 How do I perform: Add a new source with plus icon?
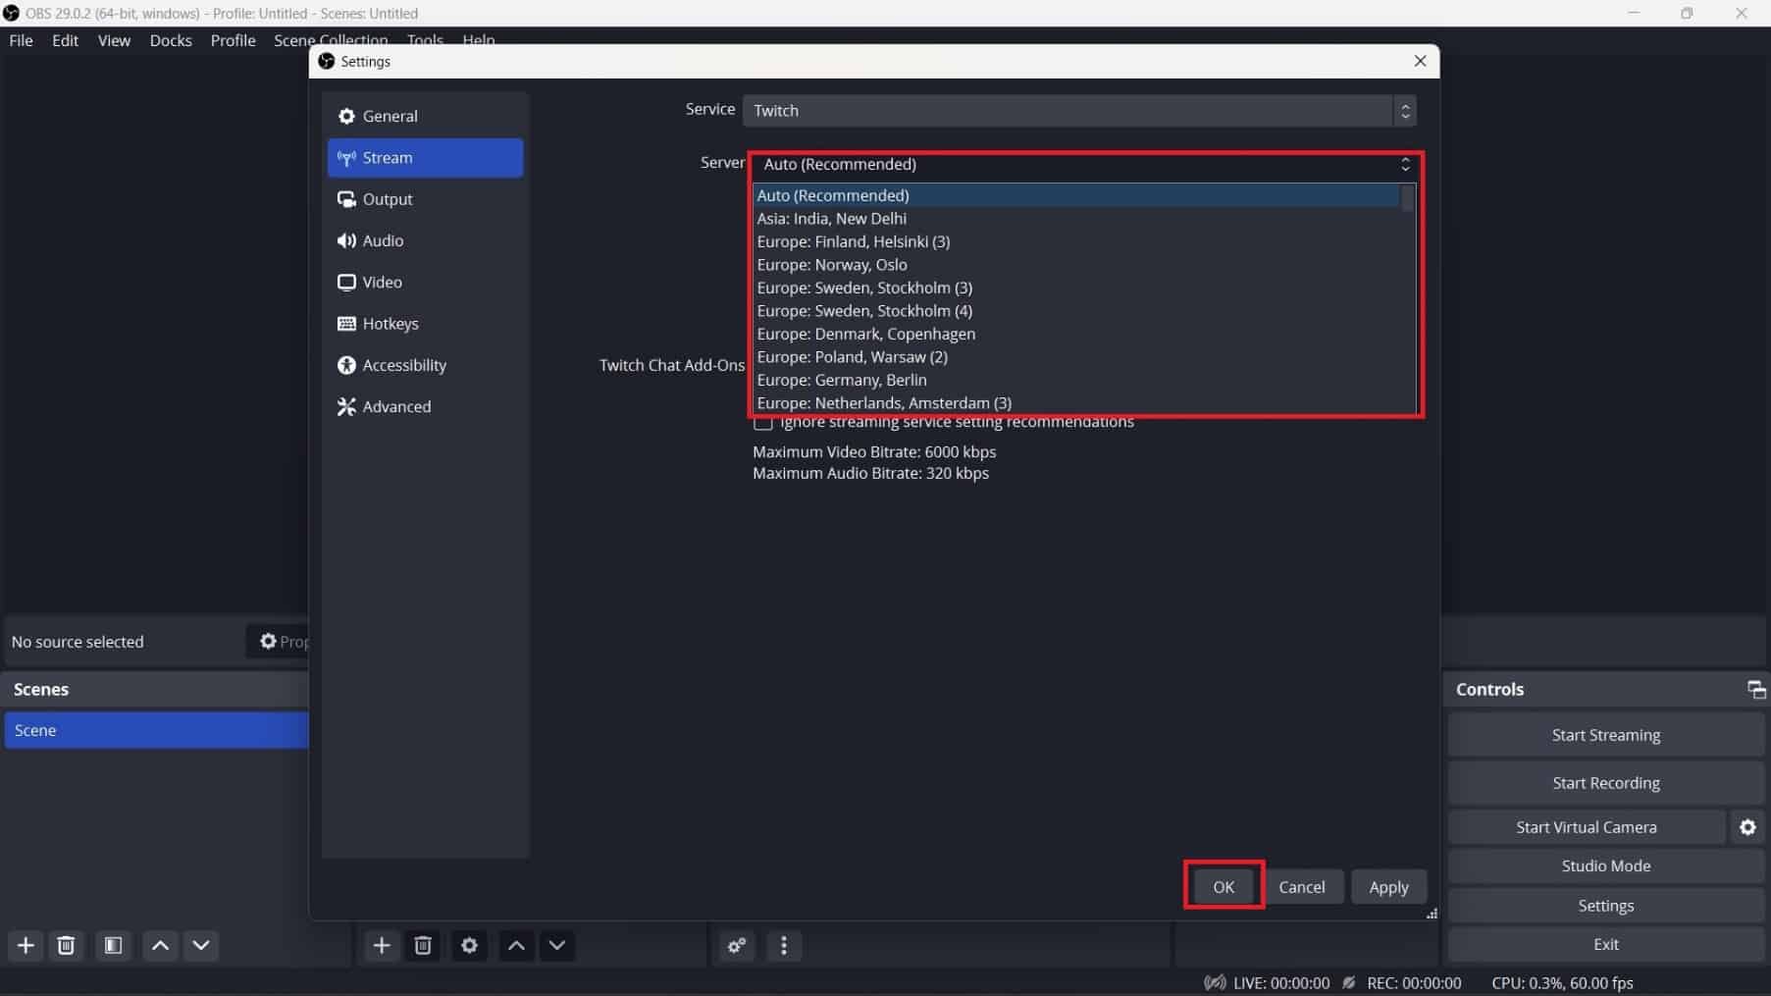[x=382, y=946]
